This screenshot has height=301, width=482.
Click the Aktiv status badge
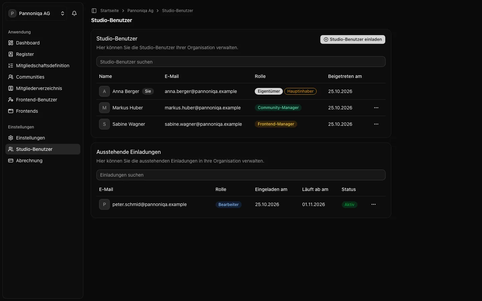click(349, 205)
